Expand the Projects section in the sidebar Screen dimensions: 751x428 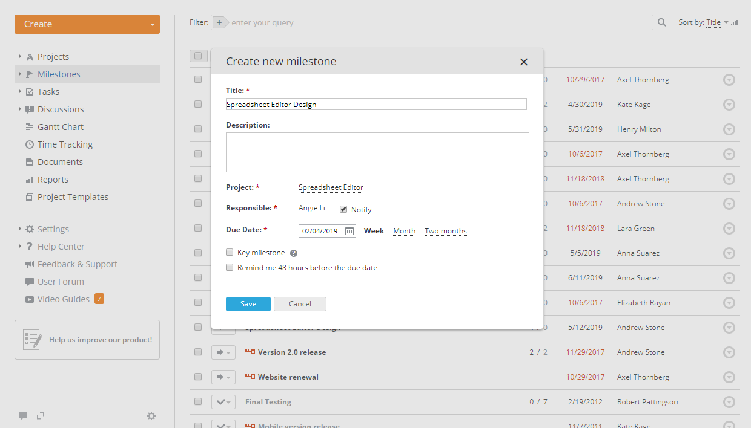point(19,56)
